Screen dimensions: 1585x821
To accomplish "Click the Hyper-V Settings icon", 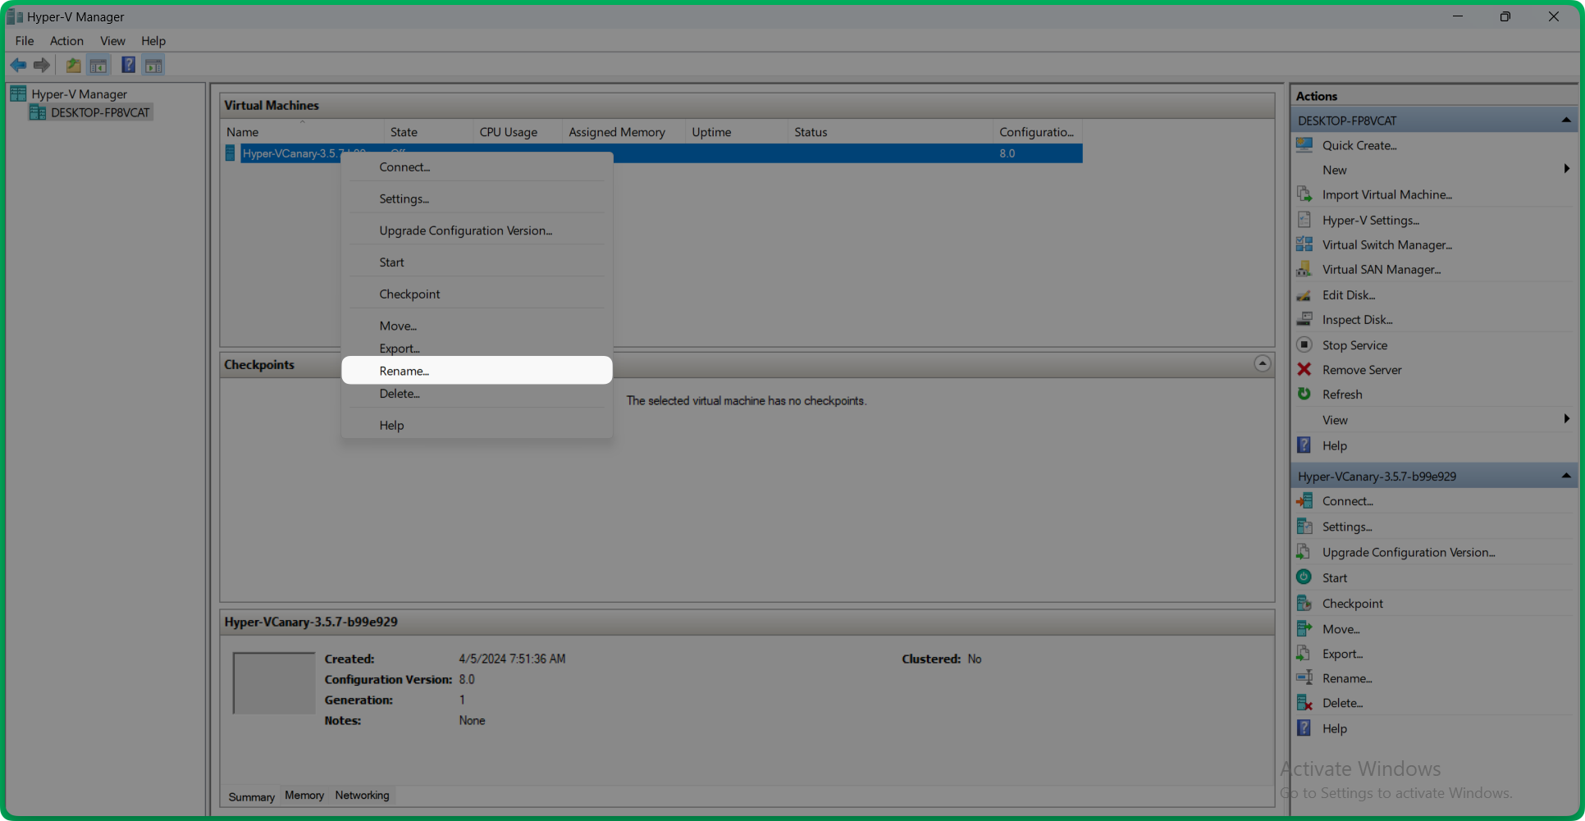I will point(1304,220).
